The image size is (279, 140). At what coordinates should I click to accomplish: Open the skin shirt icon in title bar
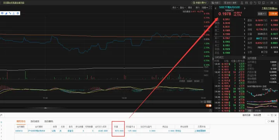tap(259, 3)
